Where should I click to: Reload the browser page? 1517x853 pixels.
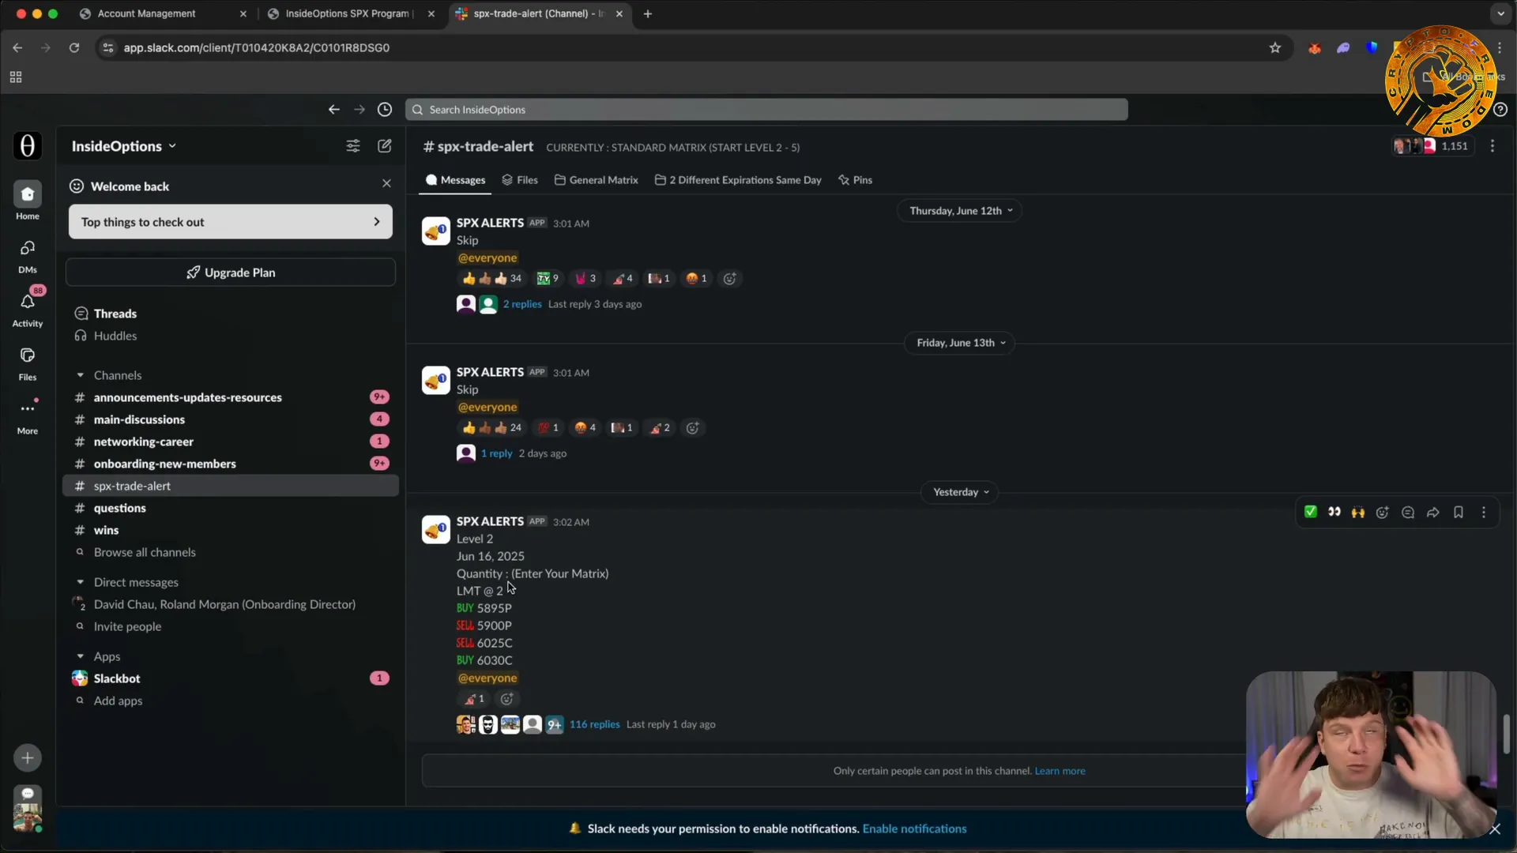pos(74,48)
